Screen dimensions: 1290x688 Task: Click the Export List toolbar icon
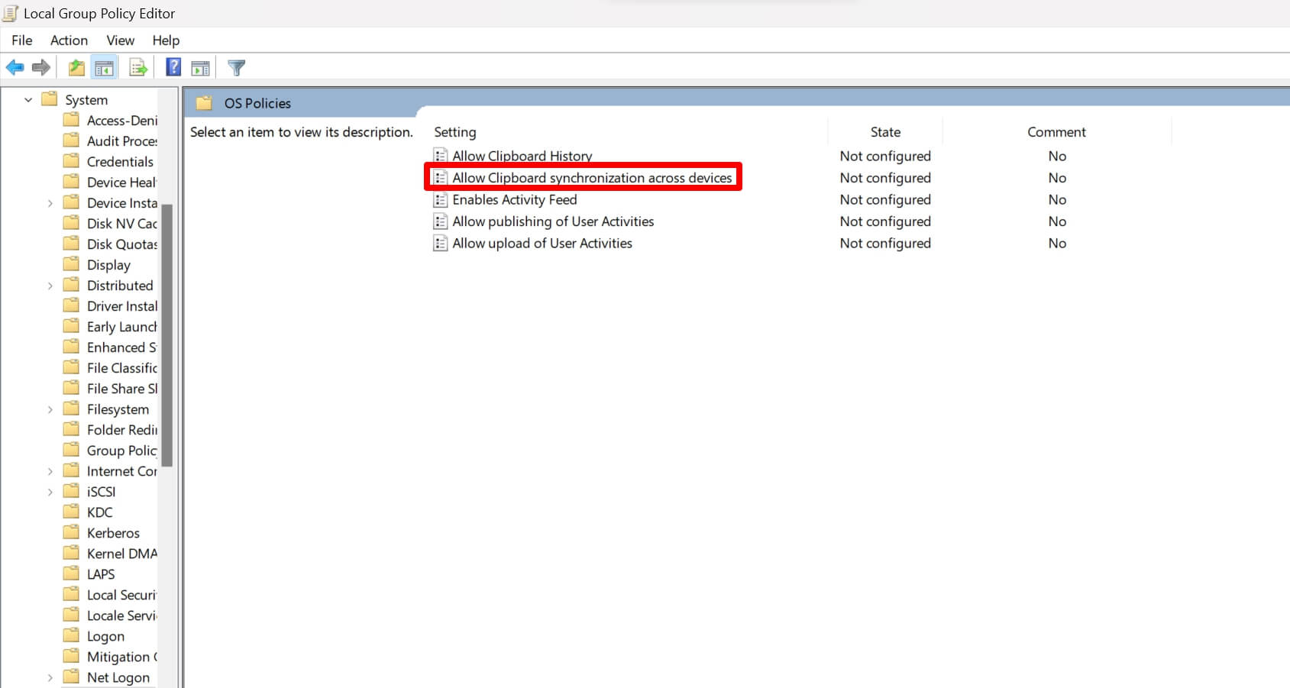tap(138, 68)
